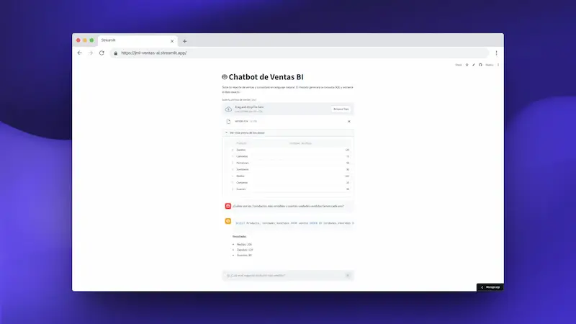This screenshot has height=324, width=576.
Task: Click the Browse files button
Action: coord(341,109)
